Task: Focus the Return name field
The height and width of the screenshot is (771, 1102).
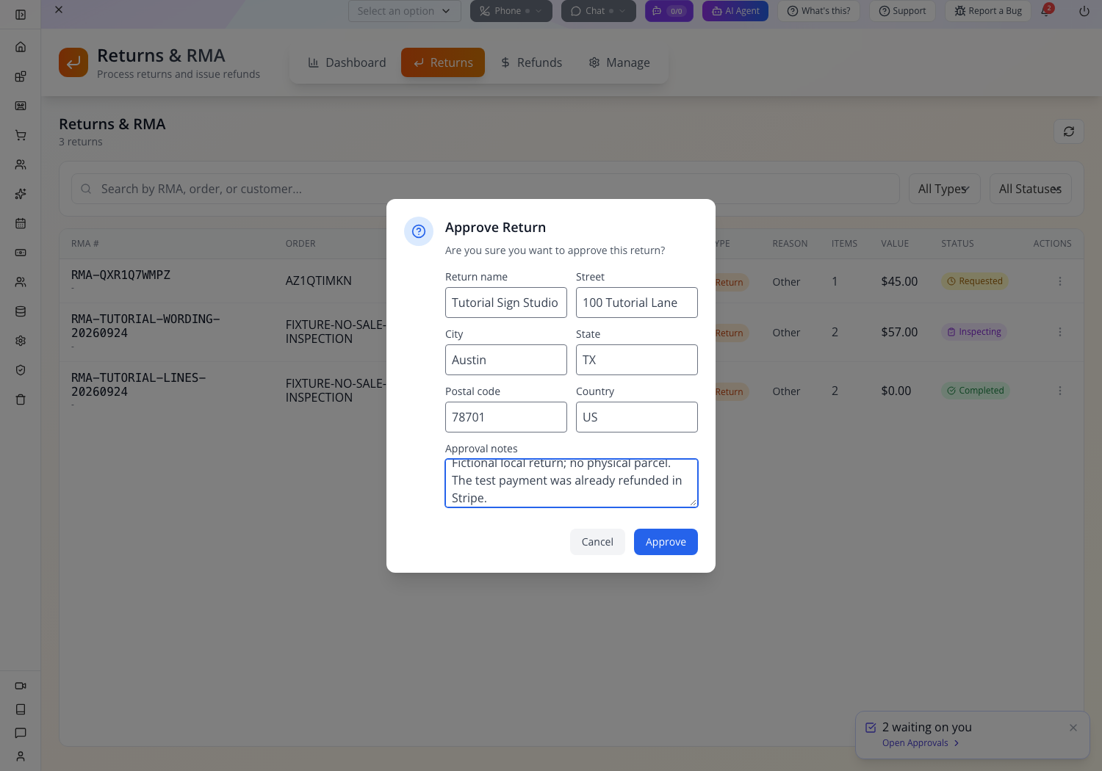Action: coord(506,303)
